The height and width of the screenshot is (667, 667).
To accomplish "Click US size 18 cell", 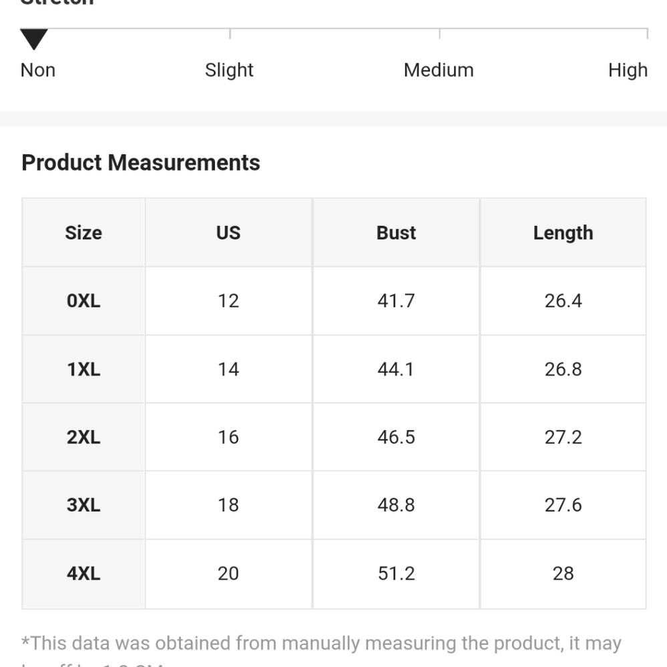I will 228,505.
